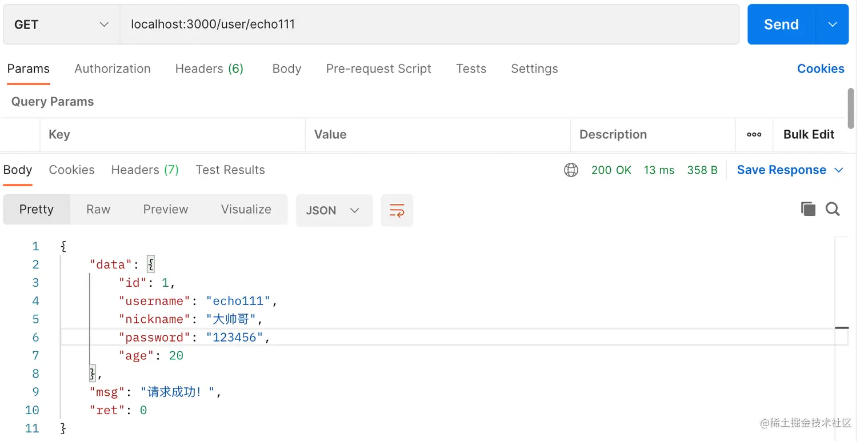864x441 pixels.
Task: Click the "123456" password value
Action: click(x=234, y=338)
